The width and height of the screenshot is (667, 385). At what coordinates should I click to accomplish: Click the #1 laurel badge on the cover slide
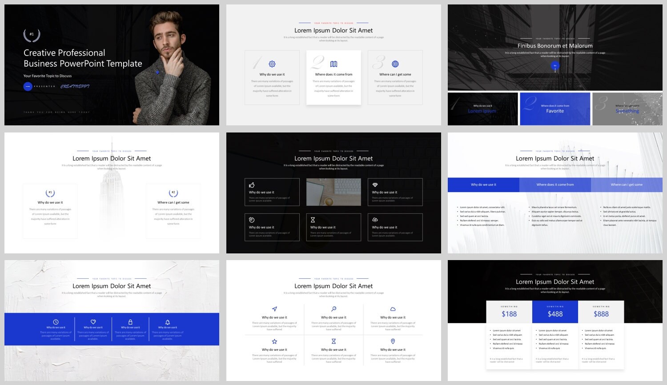32,35
